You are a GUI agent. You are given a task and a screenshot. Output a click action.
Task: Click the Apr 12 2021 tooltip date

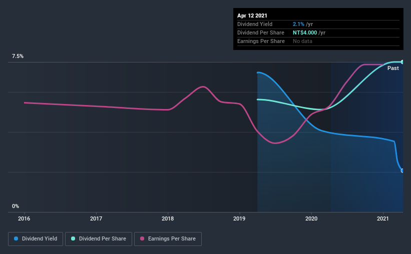click(x=252, y=15)
